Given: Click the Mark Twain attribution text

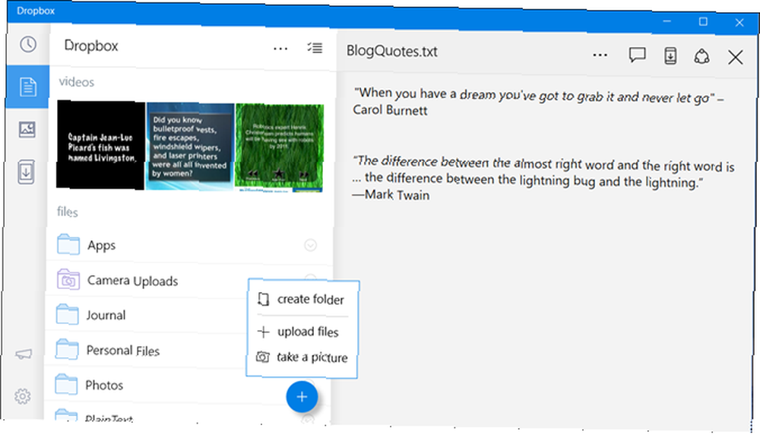Looking at the screenshot, I should point(391,195).
